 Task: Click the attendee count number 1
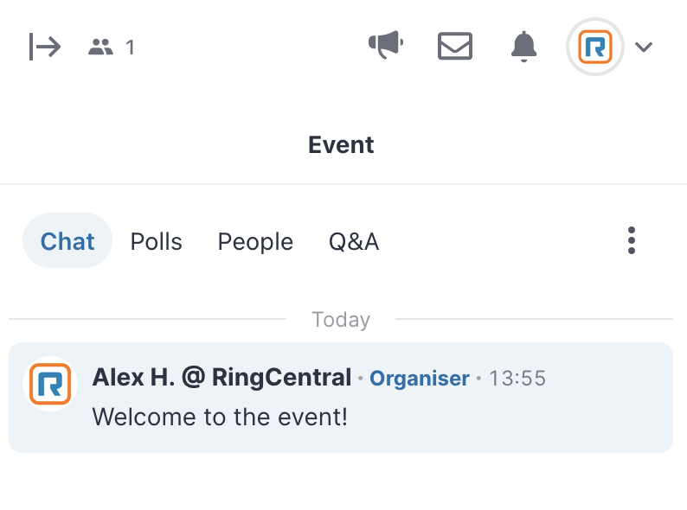[130, 48]
